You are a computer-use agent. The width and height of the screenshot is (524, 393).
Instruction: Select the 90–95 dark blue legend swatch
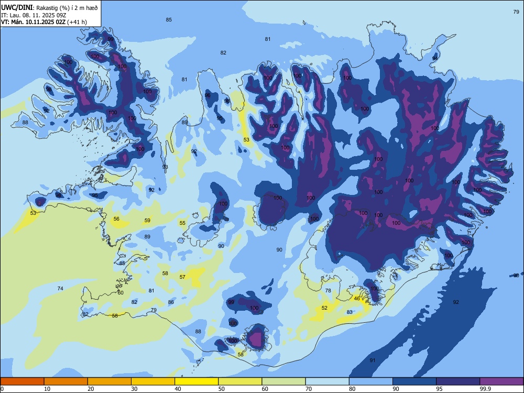point(414,381)
